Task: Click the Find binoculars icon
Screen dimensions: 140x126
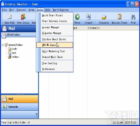Action: tap(133, 17)
